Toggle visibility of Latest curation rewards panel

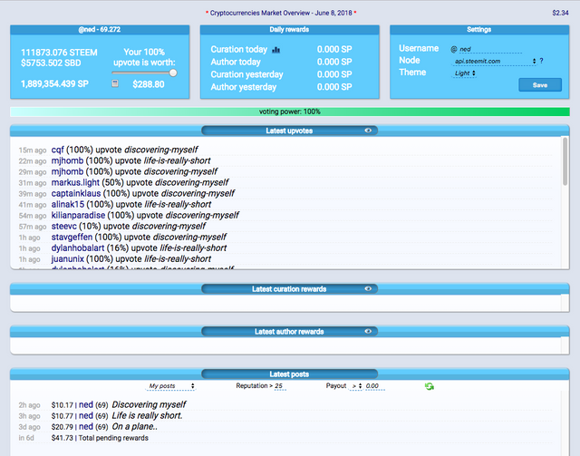click(368, 288)
